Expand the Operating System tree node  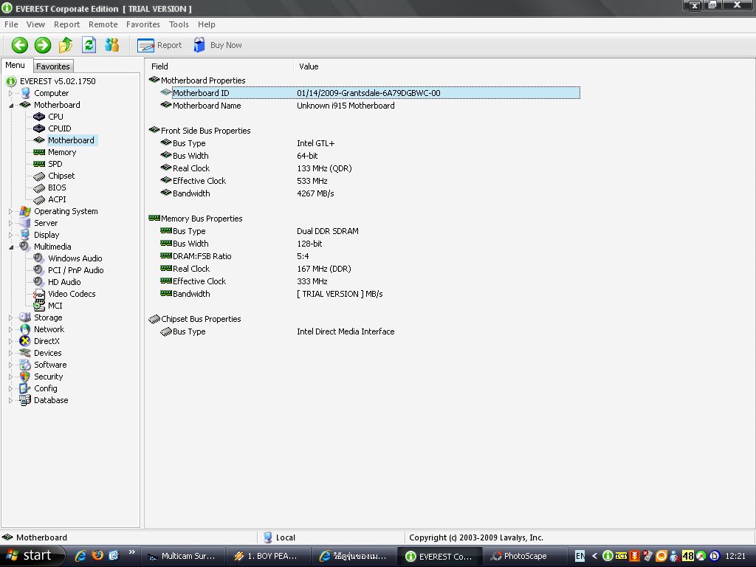[10, 211]
